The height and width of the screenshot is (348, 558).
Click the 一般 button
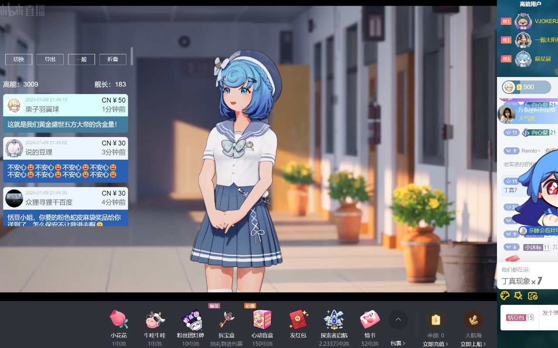pyautogui.click(x=82, y=59)
